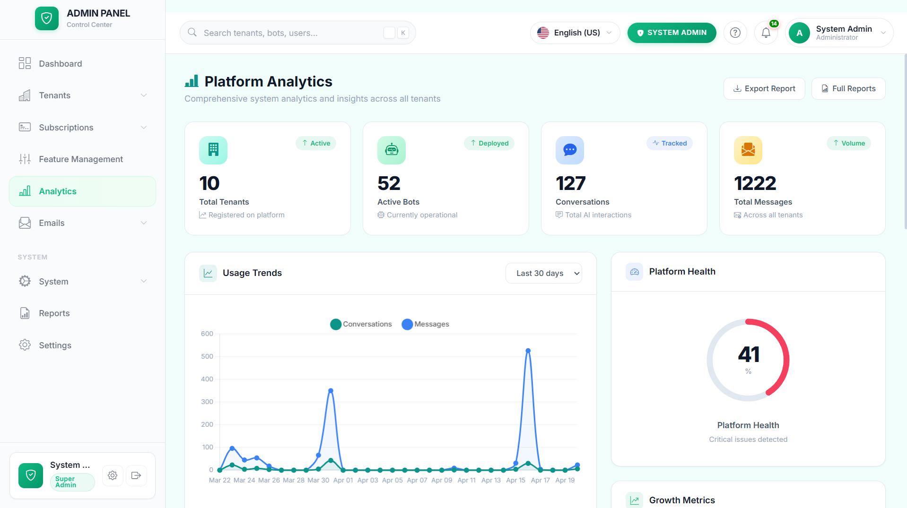Click the Tracked badge on Conversations
The image size is (907, 508).
point(670,143)
